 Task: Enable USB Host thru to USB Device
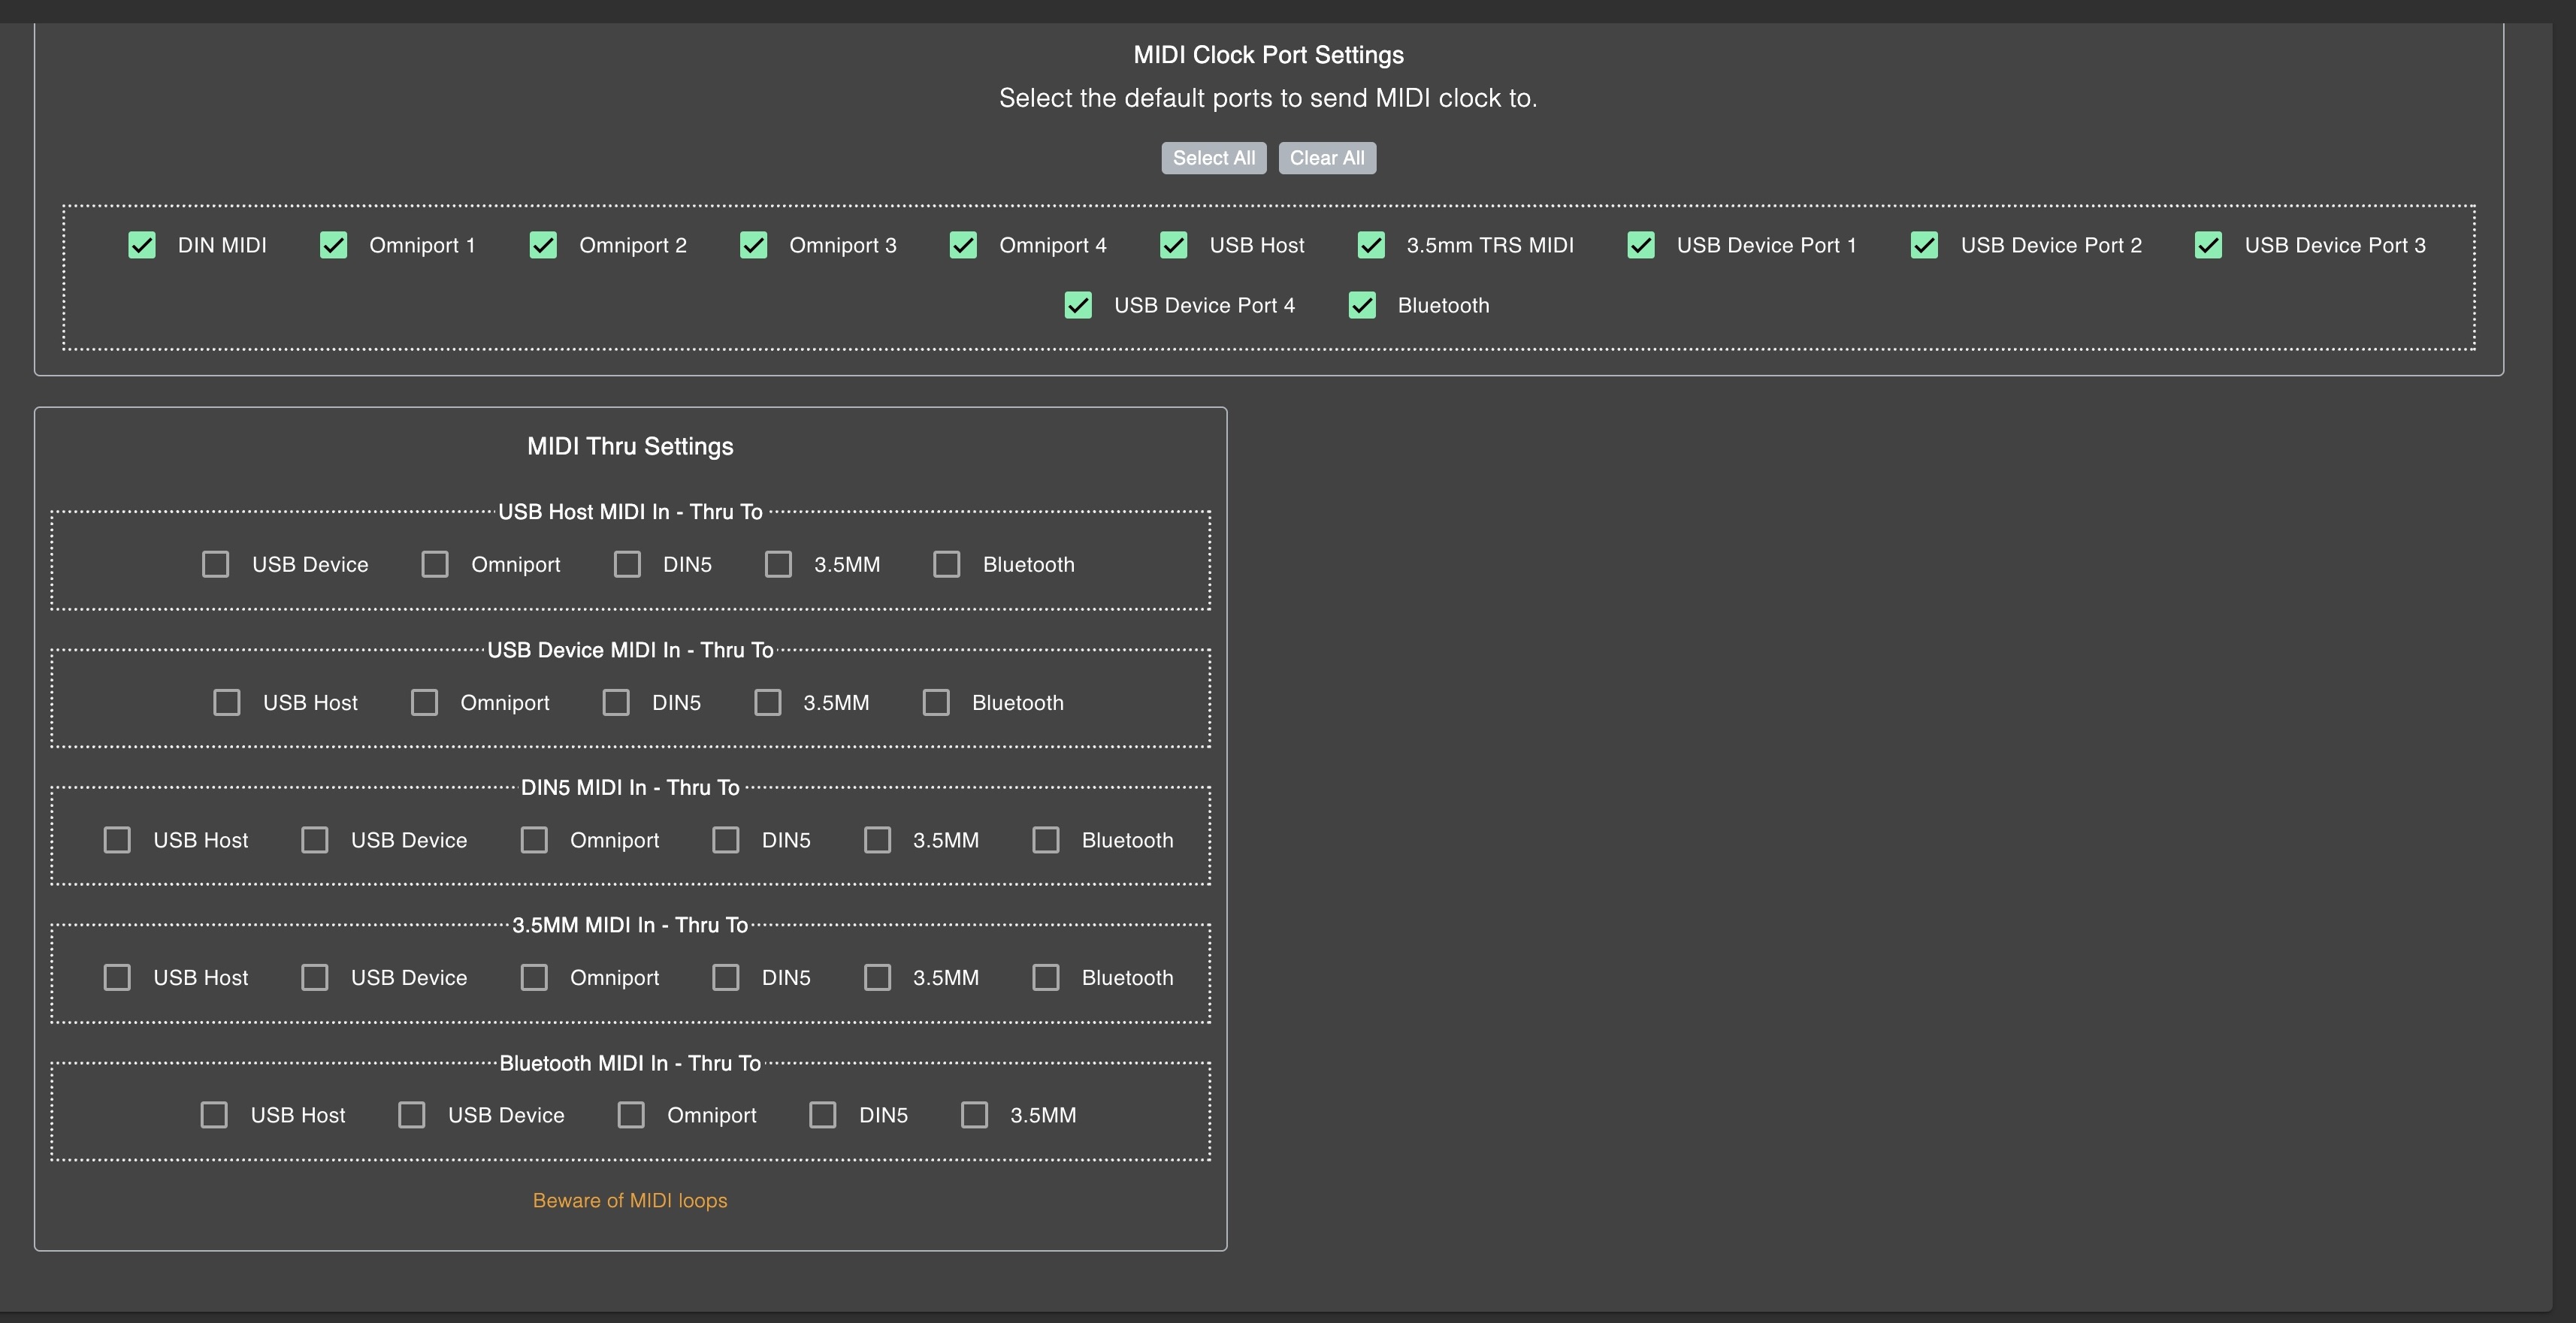215,564
